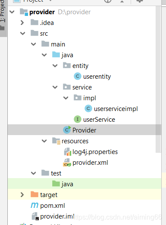Select the log4j.properties file label
The width and height of the screenshot is (166, 225).
(x=95, y=152)
